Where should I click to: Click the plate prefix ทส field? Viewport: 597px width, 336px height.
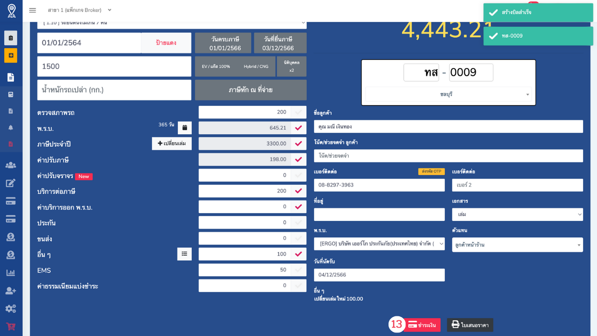(x=421, y=73)
